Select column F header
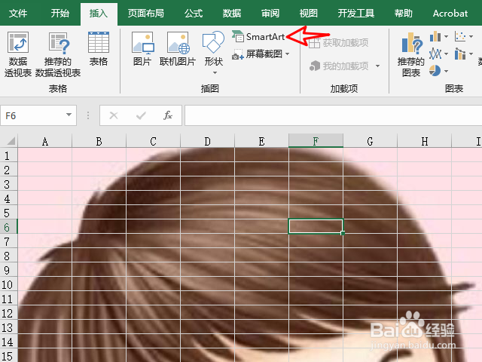482x362 pixels. click(x=316, y=141)
